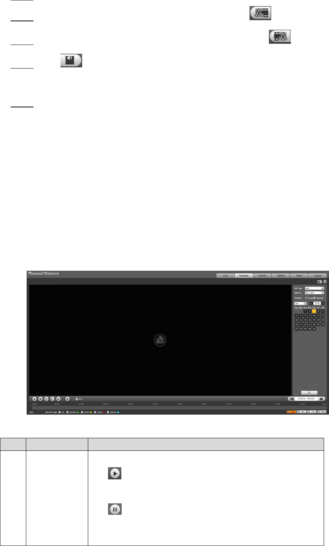Select day 15 in calendar
329x546 pixels.
(x=305, y=320)
